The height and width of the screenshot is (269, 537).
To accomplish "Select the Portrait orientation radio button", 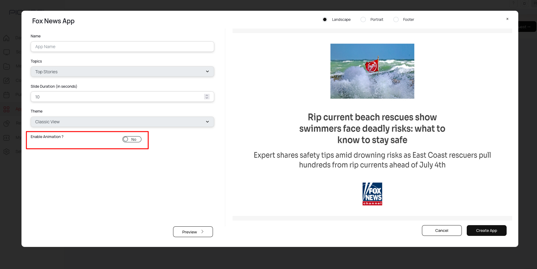I will pos(363,20).
